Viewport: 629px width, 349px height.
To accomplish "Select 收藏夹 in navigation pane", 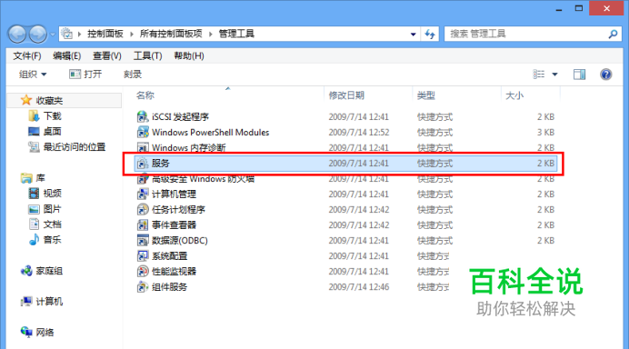I will [x=49, y=100].
